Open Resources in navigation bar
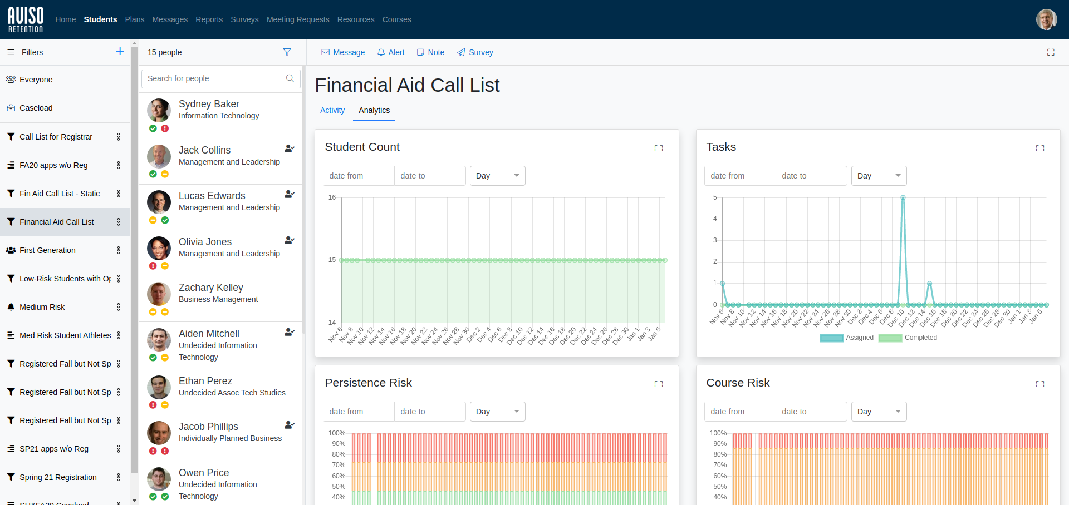1069x505 pixels. [356, 19]
